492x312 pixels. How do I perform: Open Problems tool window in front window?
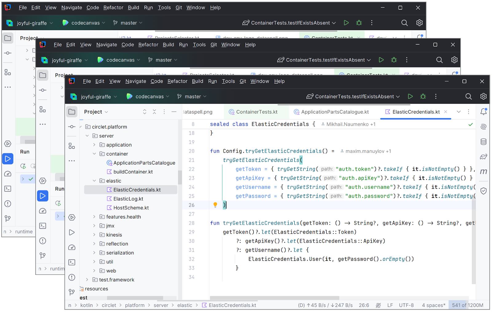[x=72, y=277]
